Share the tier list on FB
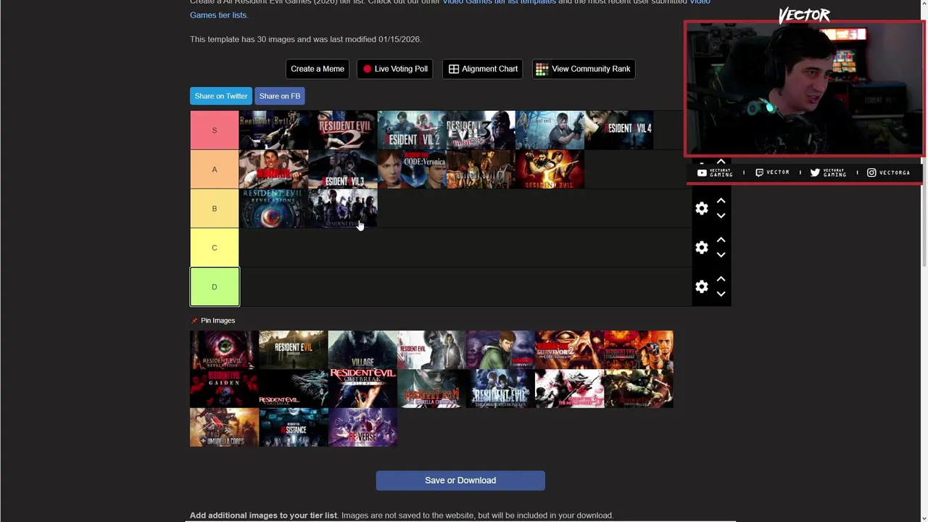928x522 pixels. [280, 96]
